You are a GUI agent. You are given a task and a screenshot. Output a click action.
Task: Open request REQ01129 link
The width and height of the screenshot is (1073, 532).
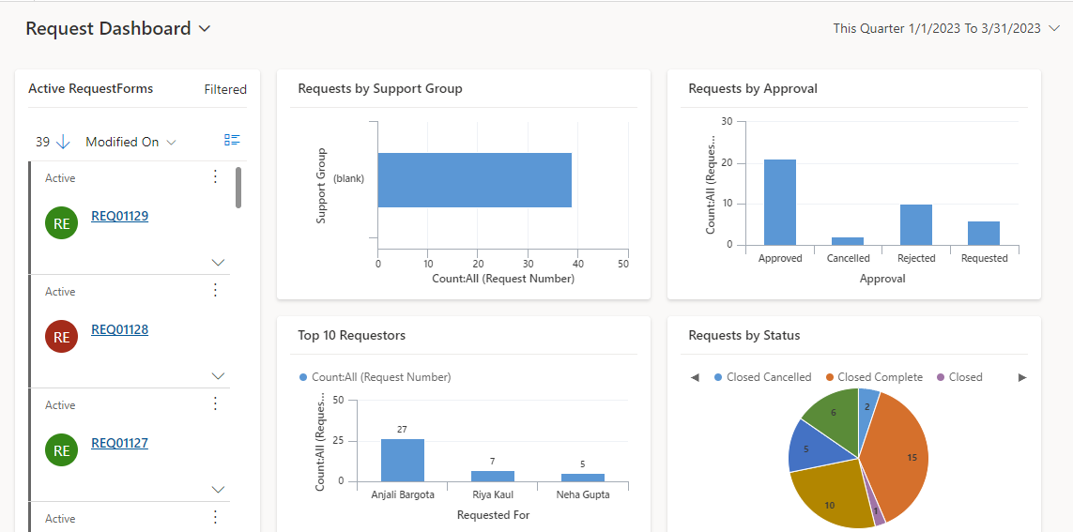click(120, 216)
